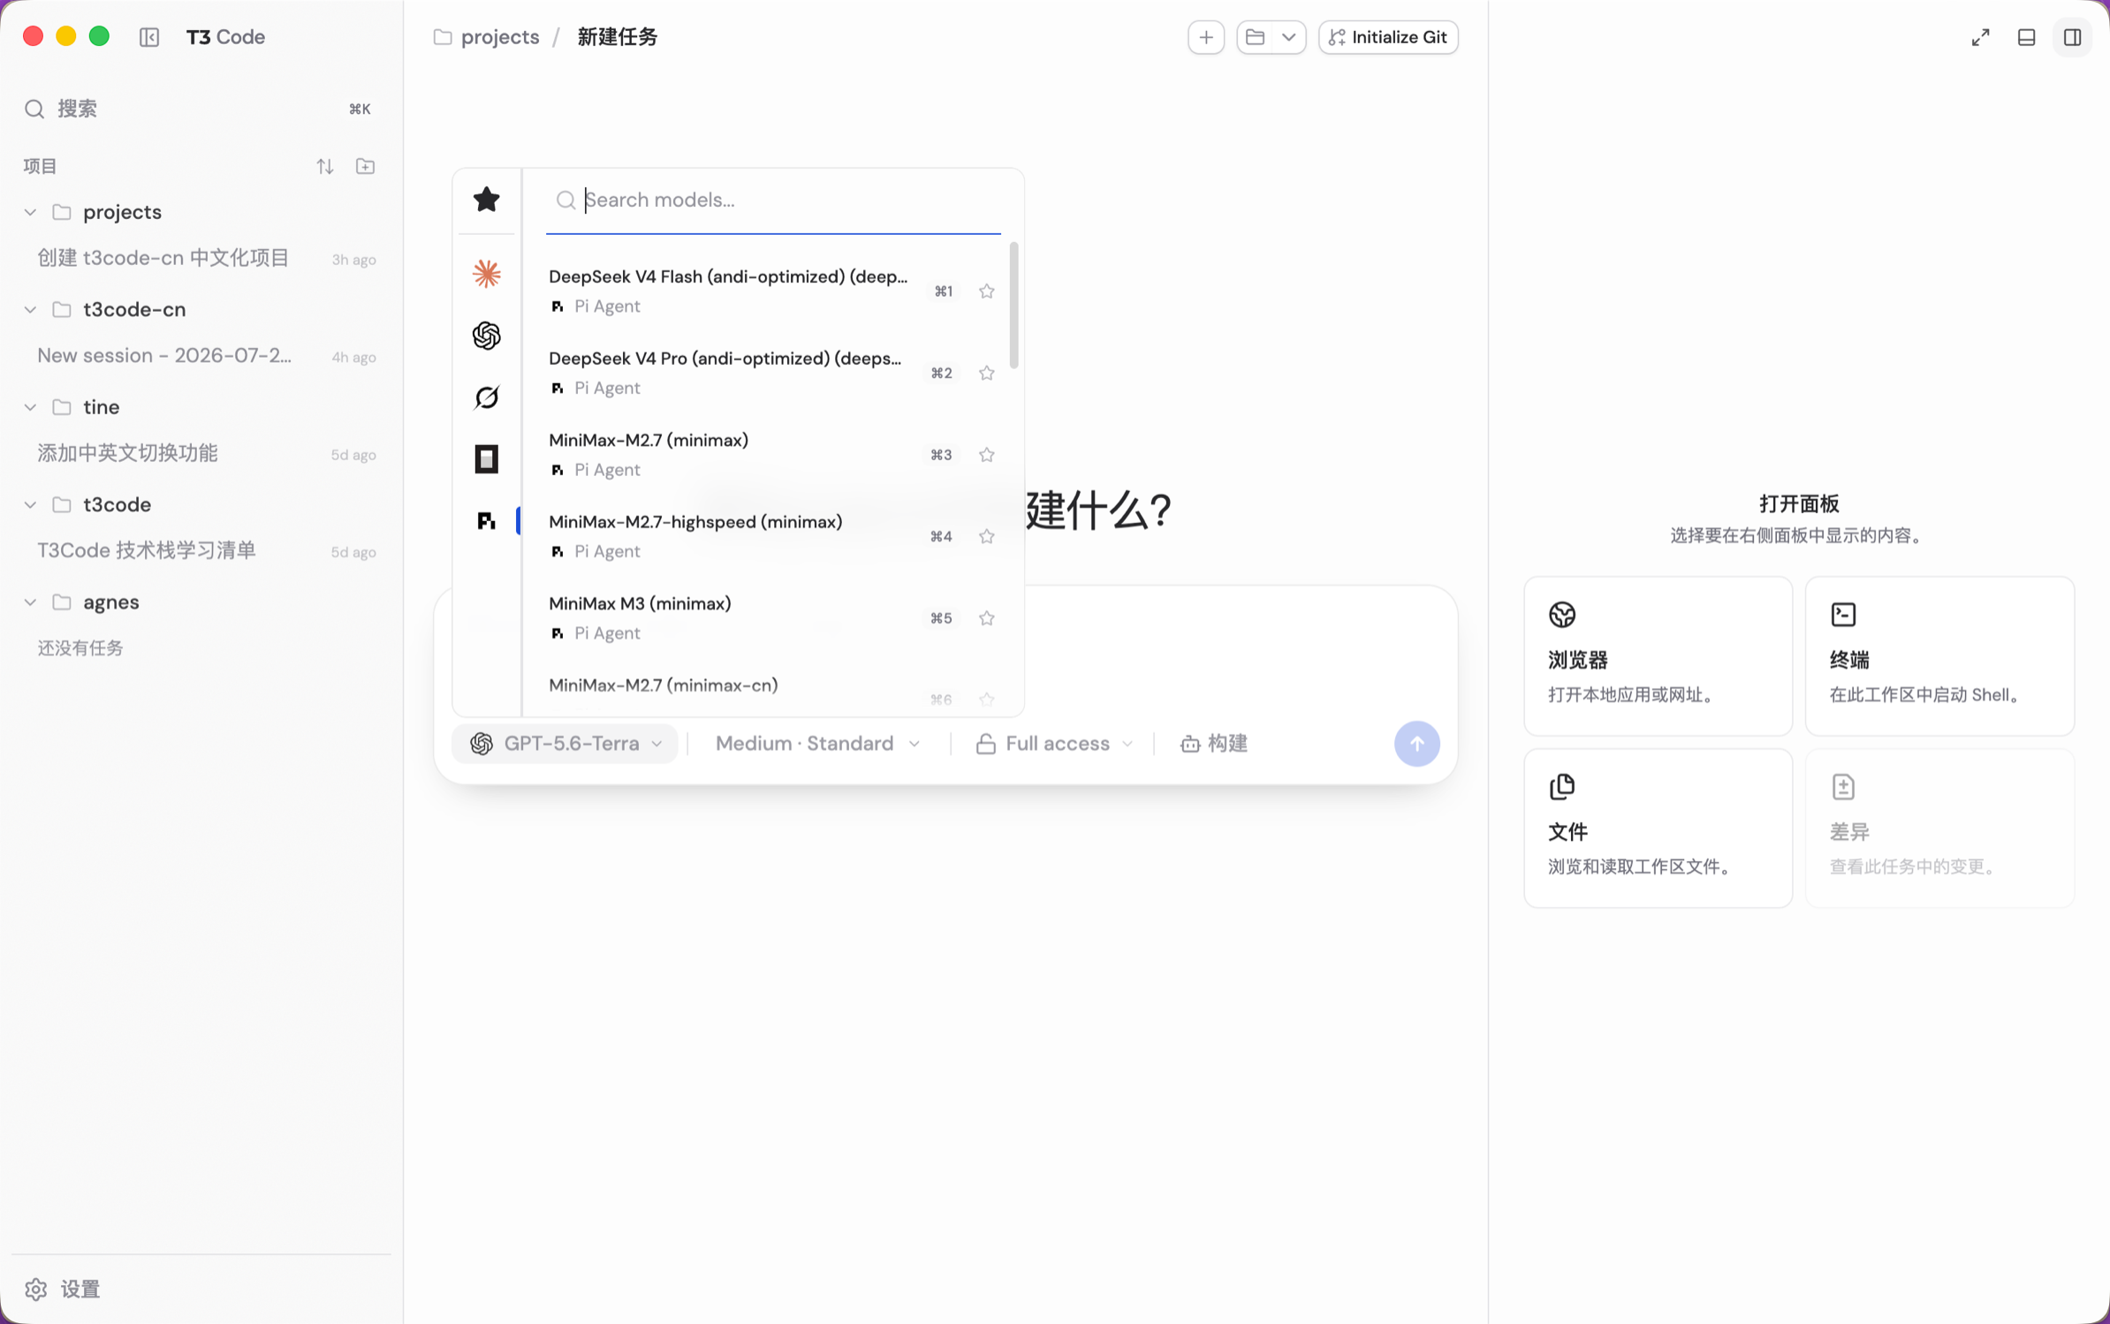Select the black square provider icon

point(487,459)
